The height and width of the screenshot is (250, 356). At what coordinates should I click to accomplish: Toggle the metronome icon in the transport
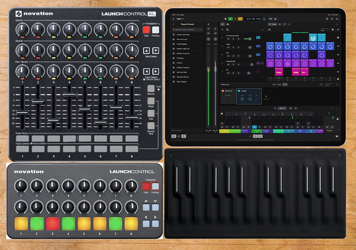point(276,19)
